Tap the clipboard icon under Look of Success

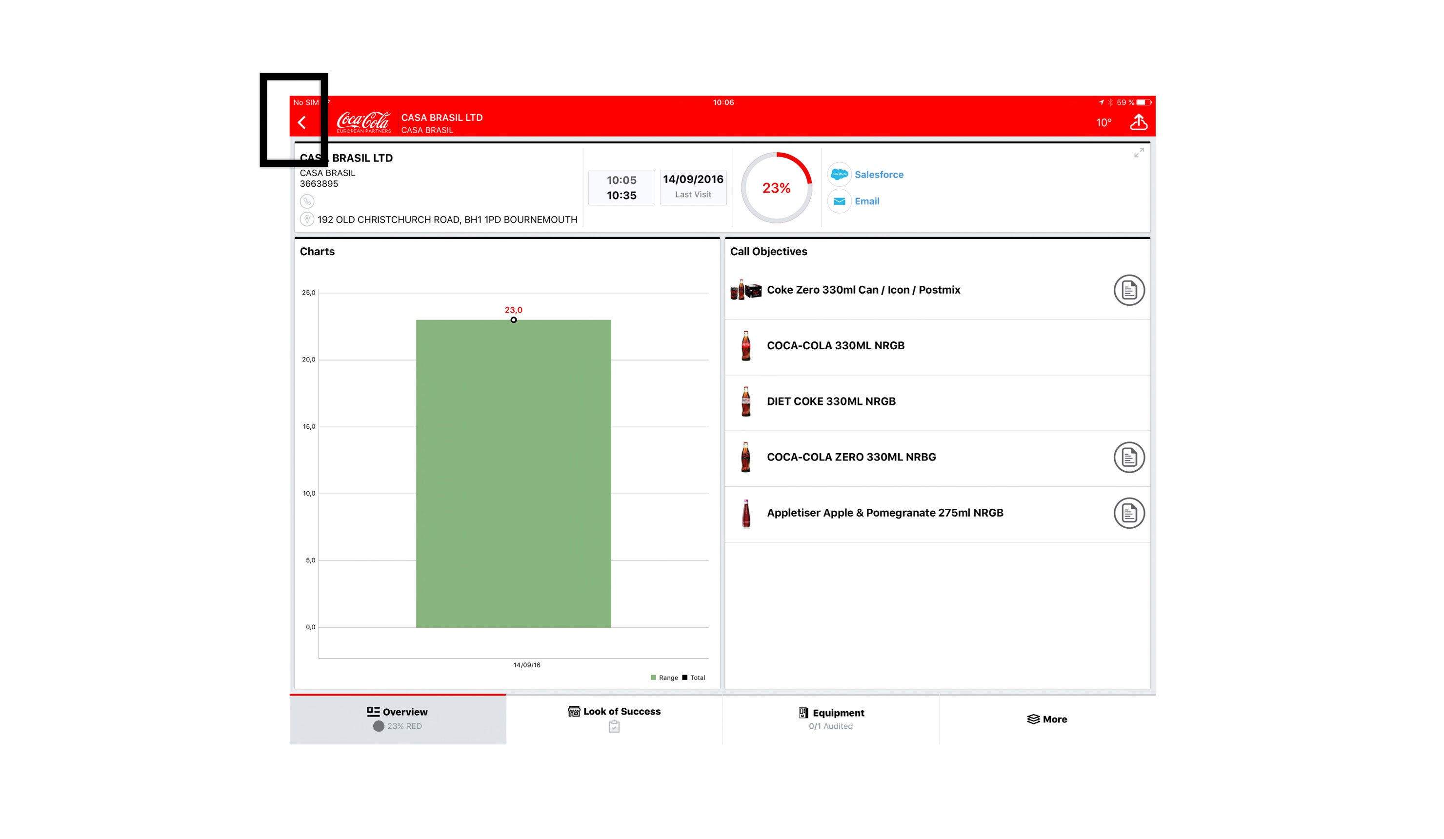coord(614,727)
